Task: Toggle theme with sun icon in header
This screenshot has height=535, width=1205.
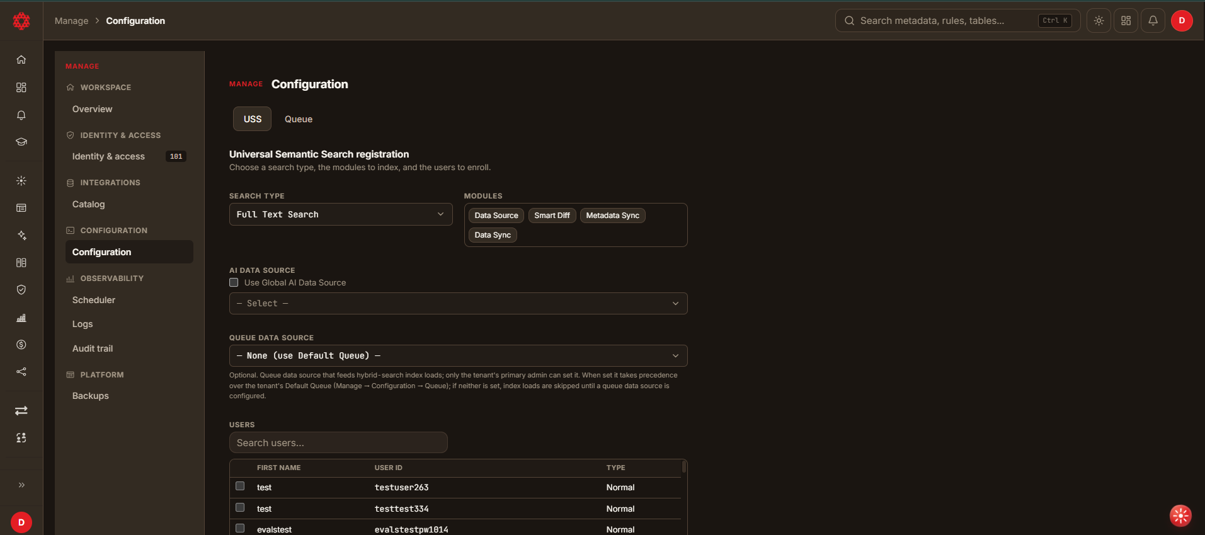Action: [1099, 21]
